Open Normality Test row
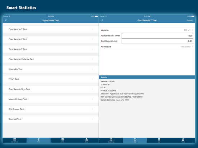 pos(51,69)
